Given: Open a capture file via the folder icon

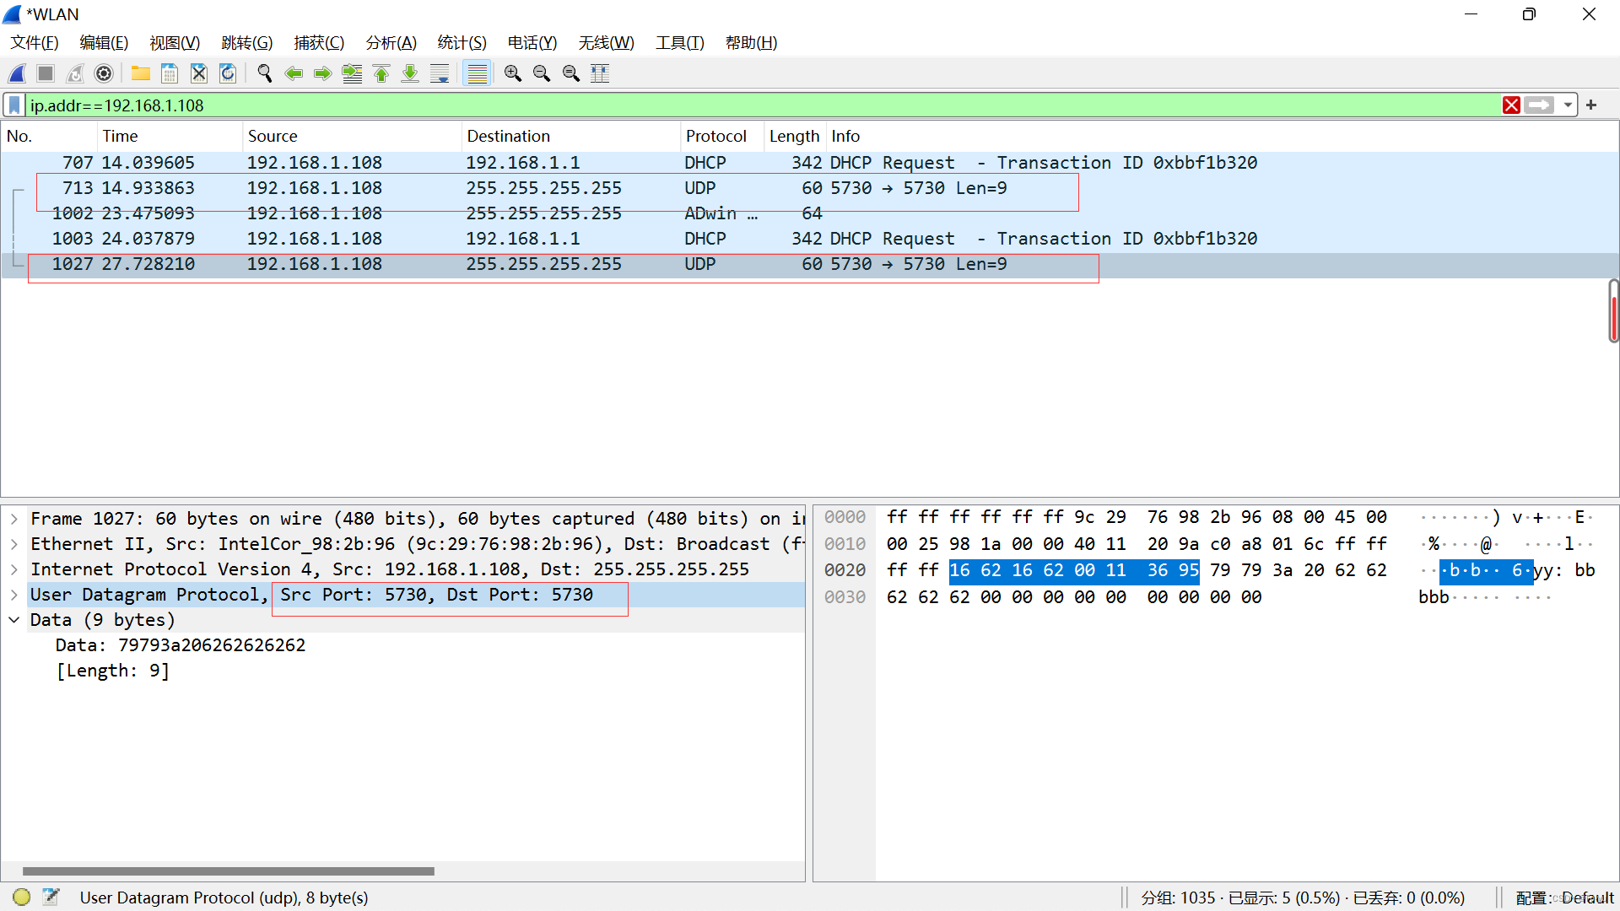Looking at the screenshot, I should (141, 73).
